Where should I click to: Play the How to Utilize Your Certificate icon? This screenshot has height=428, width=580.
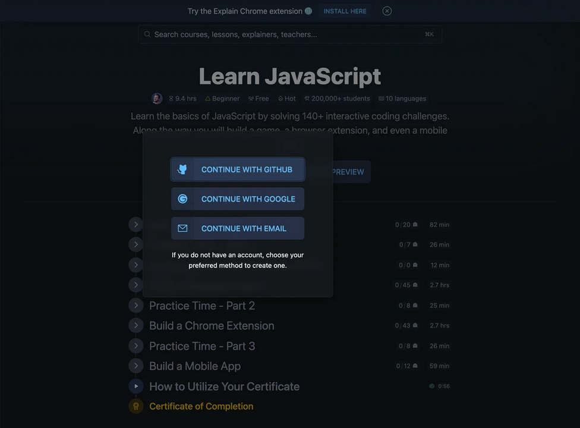(135, 386)
